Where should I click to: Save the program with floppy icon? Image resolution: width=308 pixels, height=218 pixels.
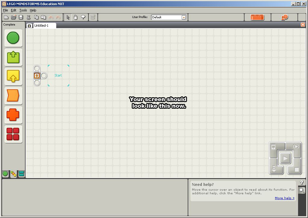[x=21, y=17]
